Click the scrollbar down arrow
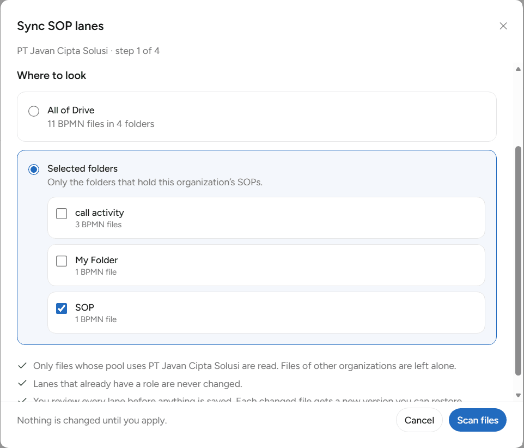 point(519,395)
